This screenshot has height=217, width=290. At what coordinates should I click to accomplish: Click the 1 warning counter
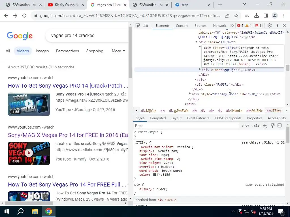coord(248,25)
